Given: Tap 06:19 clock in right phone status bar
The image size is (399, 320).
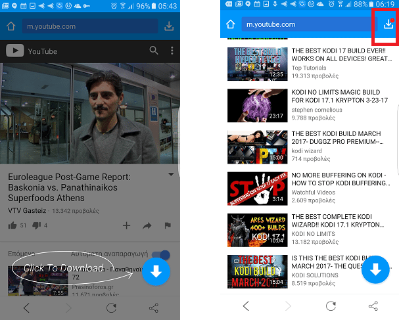Looking at the screenshot, I should pyautogui.click(x=385, y=4).
